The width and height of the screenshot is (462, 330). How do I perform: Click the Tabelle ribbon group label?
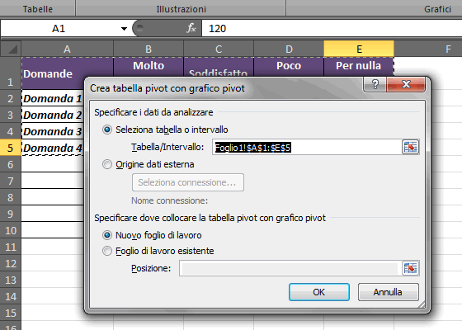coord(38,9)
